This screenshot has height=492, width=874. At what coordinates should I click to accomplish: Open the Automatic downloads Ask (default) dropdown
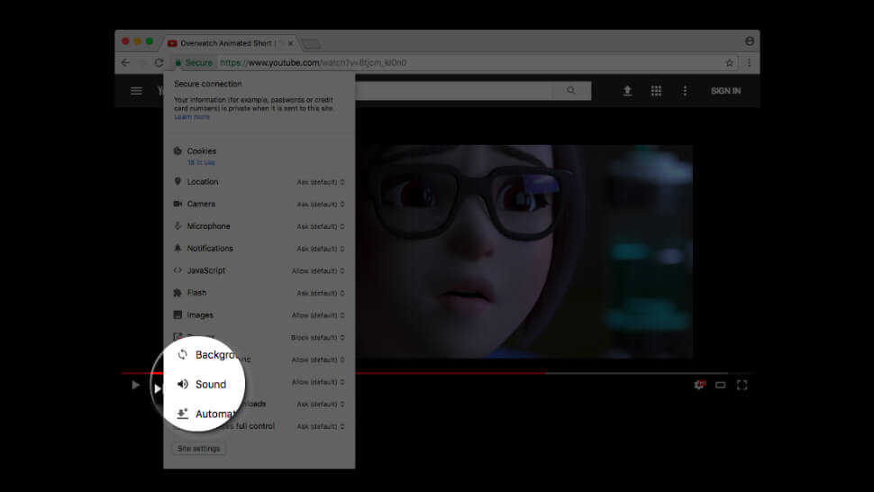(321, 404)
